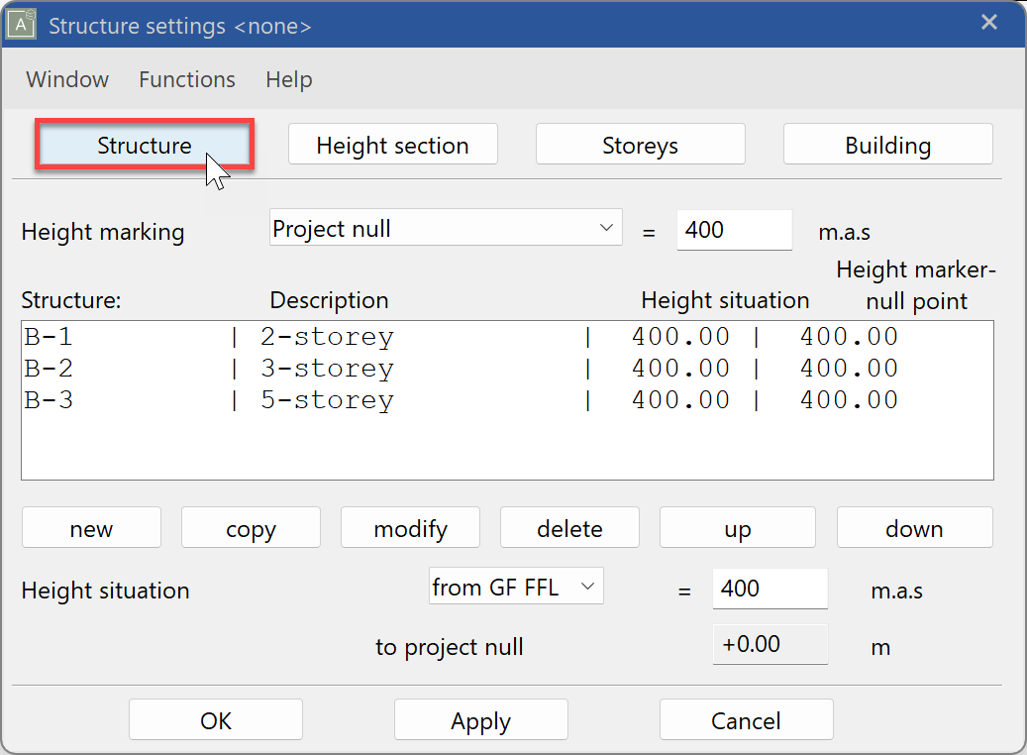Open the Functions menu
1027x755 pixels.
186,79
